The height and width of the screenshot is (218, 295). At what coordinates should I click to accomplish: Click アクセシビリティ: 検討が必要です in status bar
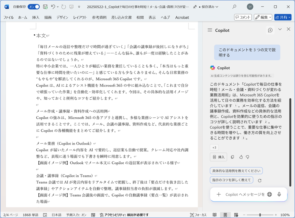(124, 215)
